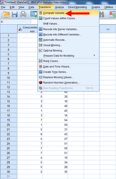116x179 pixels.
Task: Click the Recode into Same Variables icon
Action: point(40,29)
